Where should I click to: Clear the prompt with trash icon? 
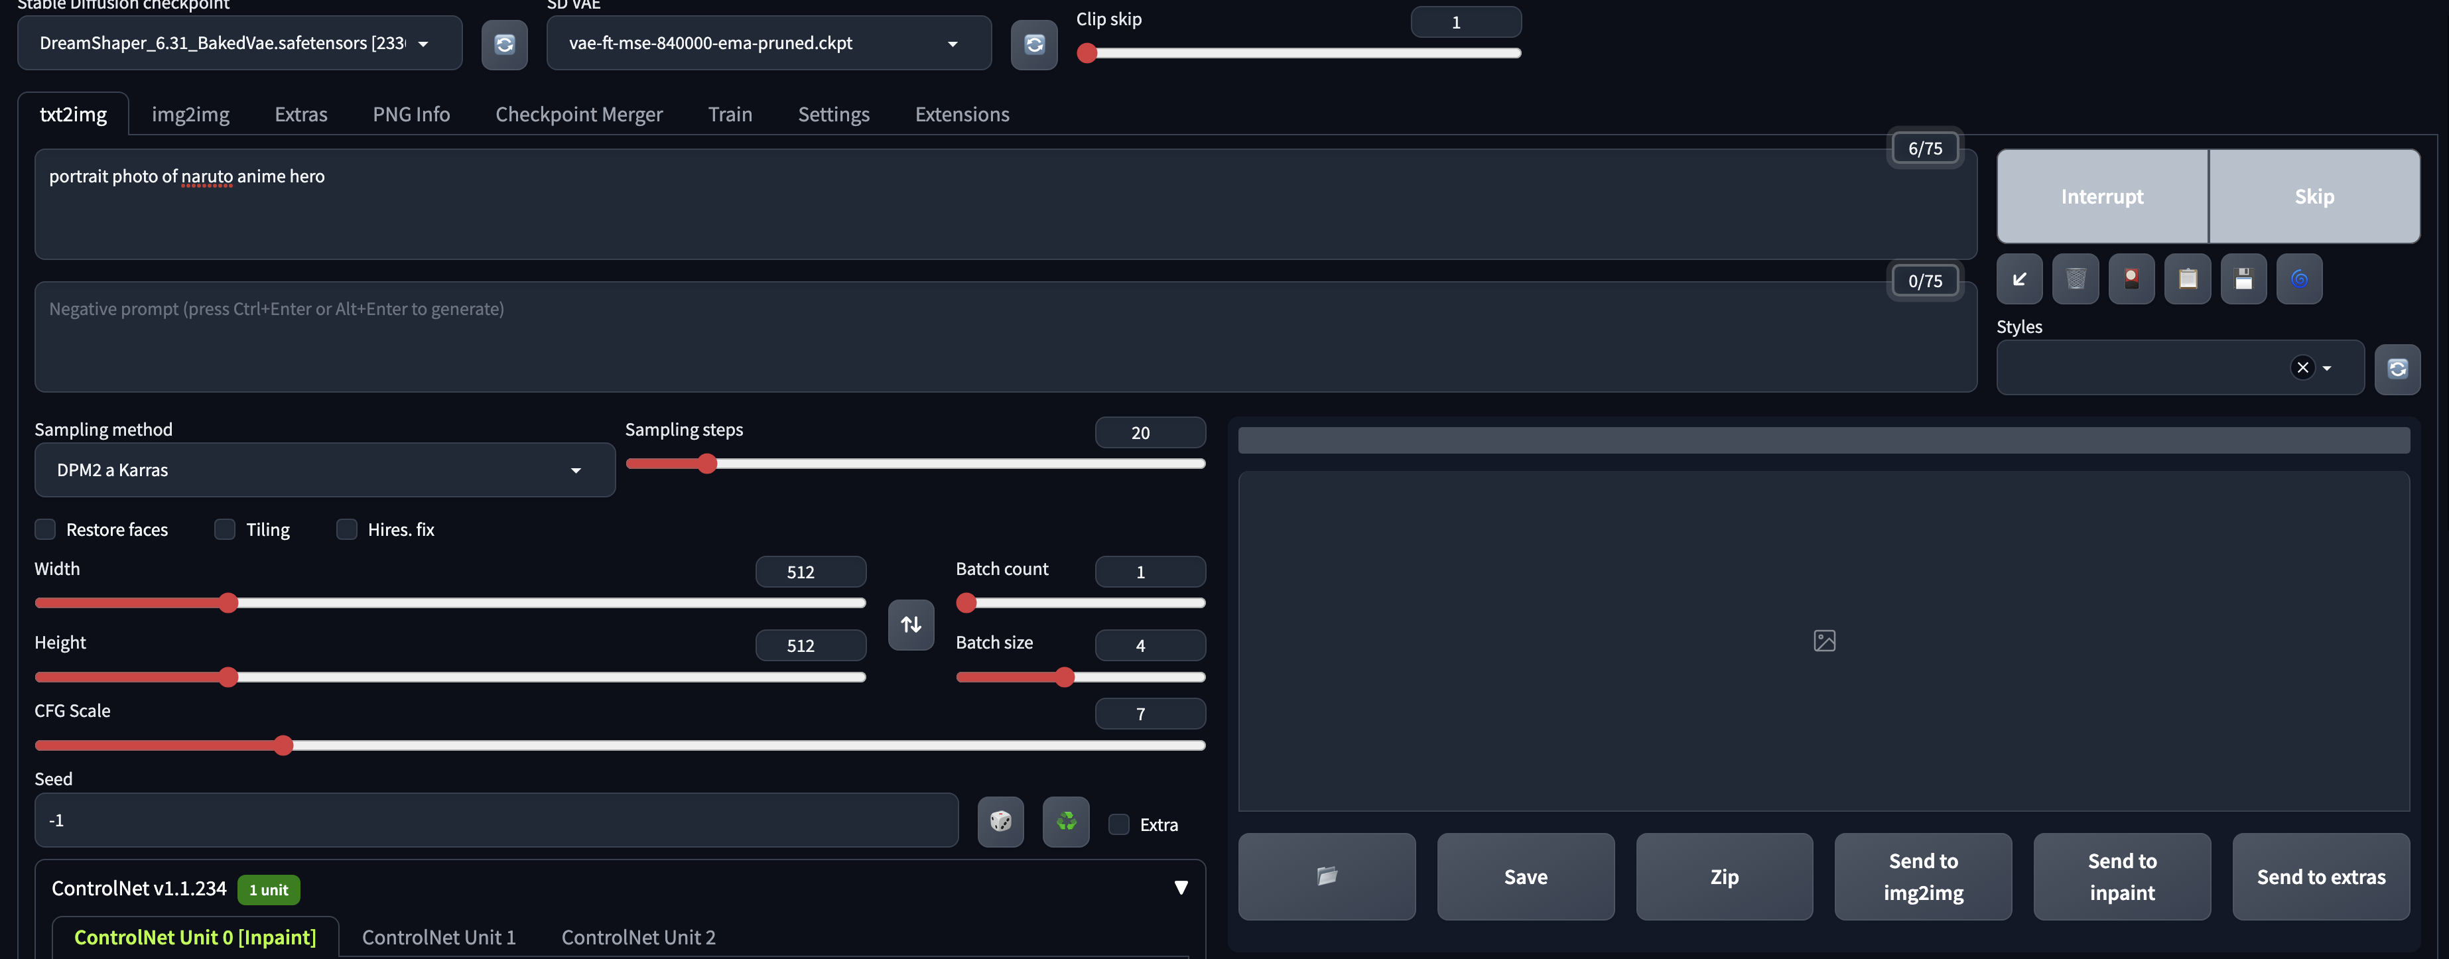2076,279
